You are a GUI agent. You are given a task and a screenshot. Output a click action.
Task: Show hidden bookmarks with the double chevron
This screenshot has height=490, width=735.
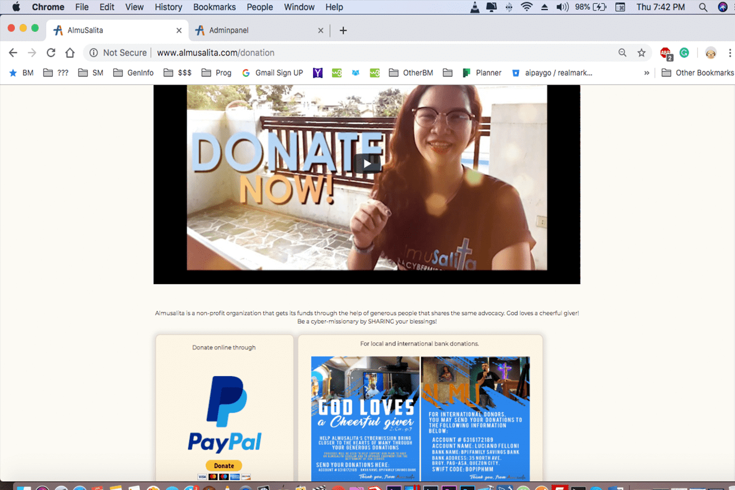[647, 73]
